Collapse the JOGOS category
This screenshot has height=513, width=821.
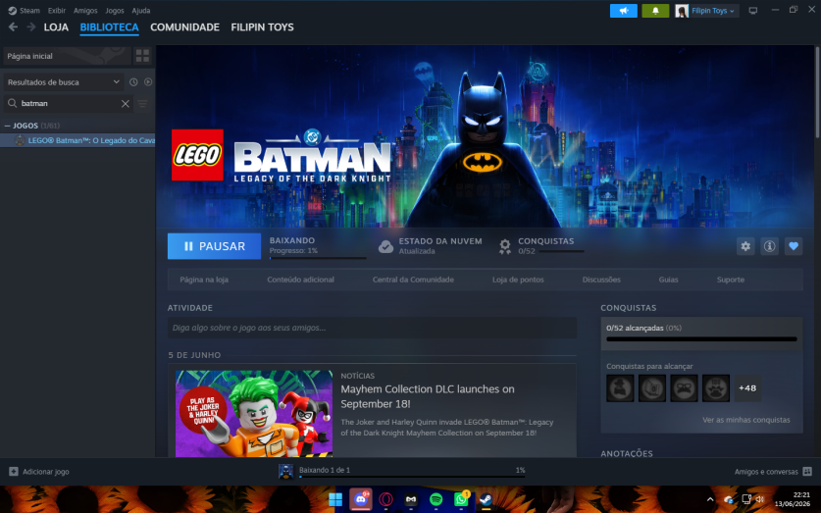tap(7, 126)
